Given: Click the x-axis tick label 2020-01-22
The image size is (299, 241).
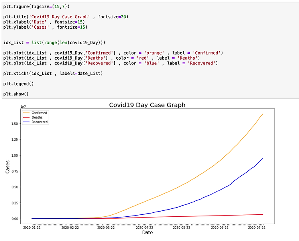Looking at the screenshot, I should pos(32,228).
